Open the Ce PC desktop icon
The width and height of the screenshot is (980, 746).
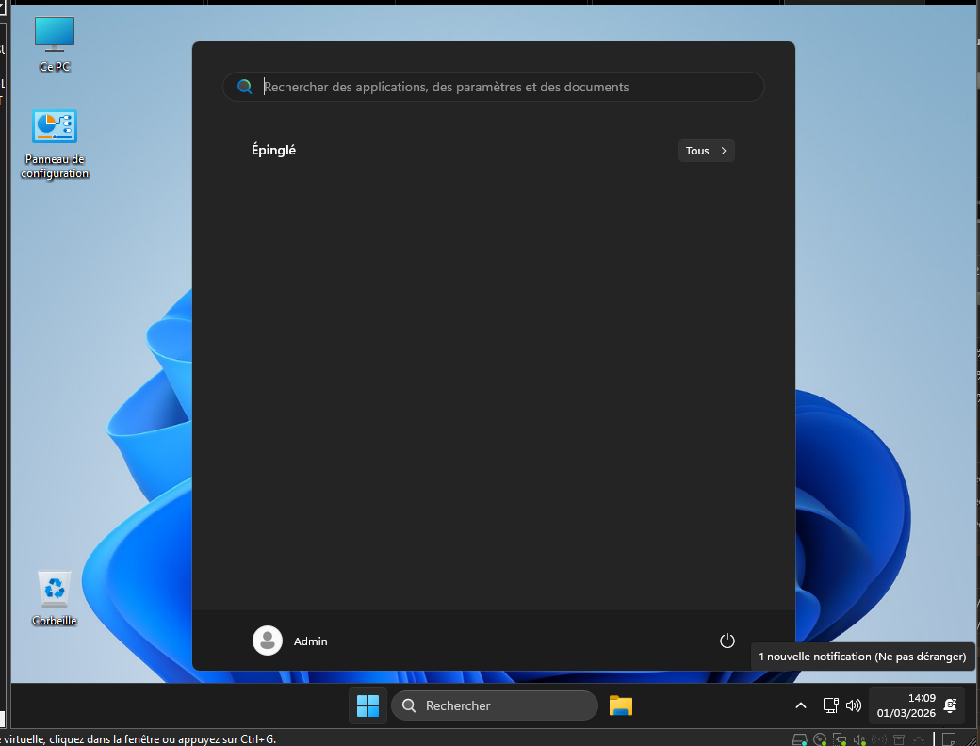tap(55, 43)
